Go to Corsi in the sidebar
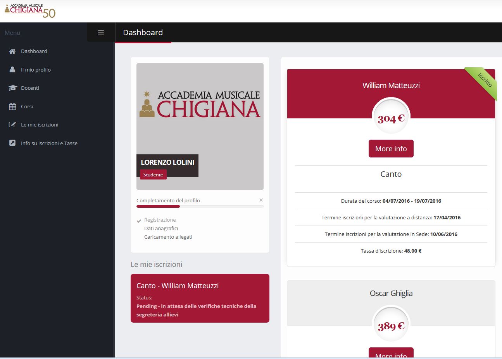 click(x=27, y=106)
